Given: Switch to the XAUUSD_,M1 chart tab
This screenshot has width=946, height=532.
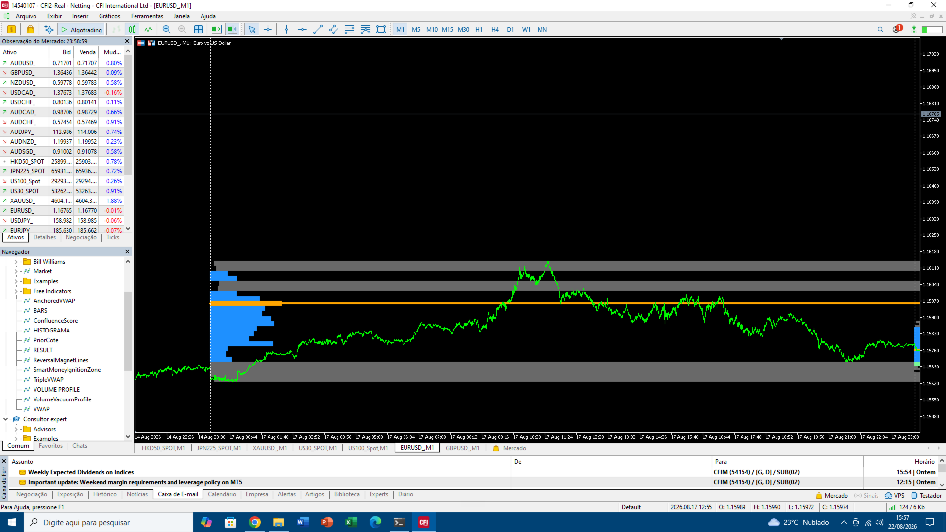Looking at the screenshot, I should point(270,448).
